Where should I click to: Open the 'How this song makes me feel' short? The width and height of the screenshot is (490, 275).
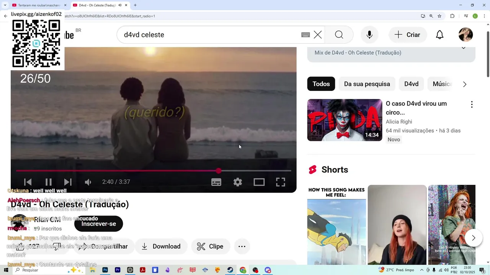pos(336,225)
